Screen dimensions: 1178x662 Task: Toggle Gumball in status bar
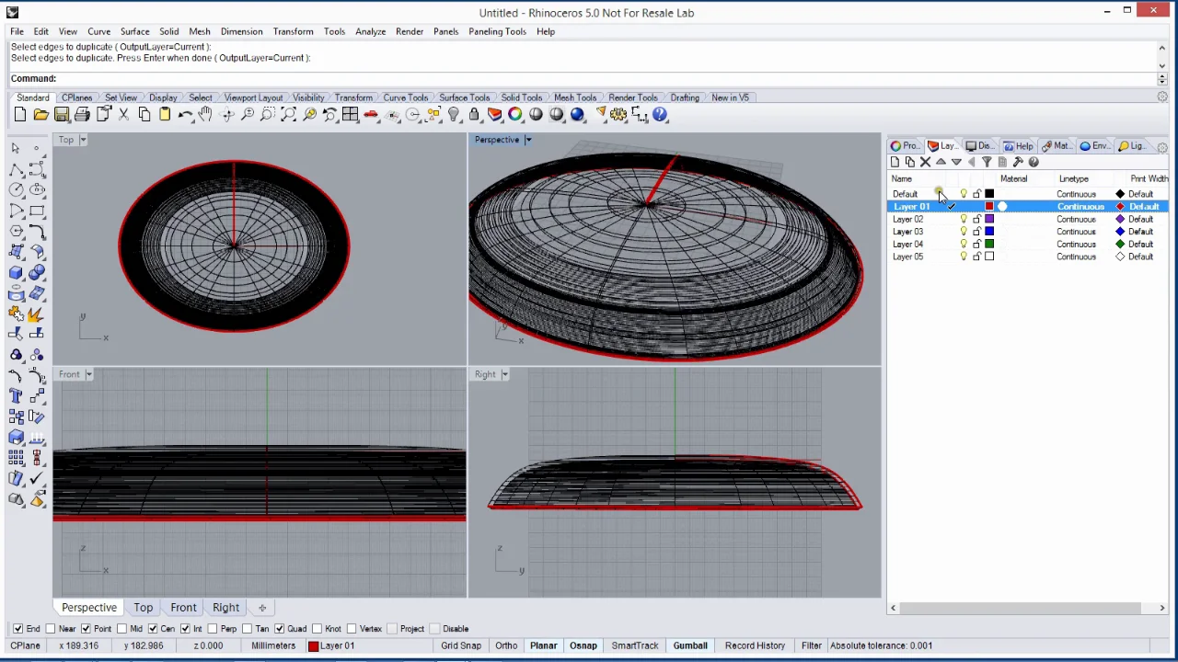690,645
